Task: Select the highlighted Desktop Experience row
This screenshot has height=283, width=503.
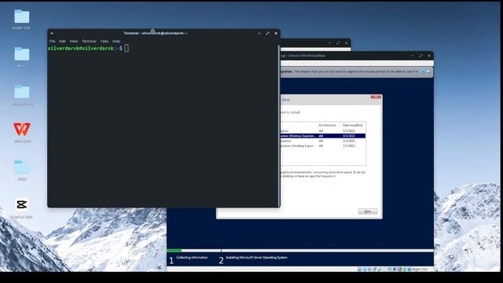Action: [x=323, y=136]
